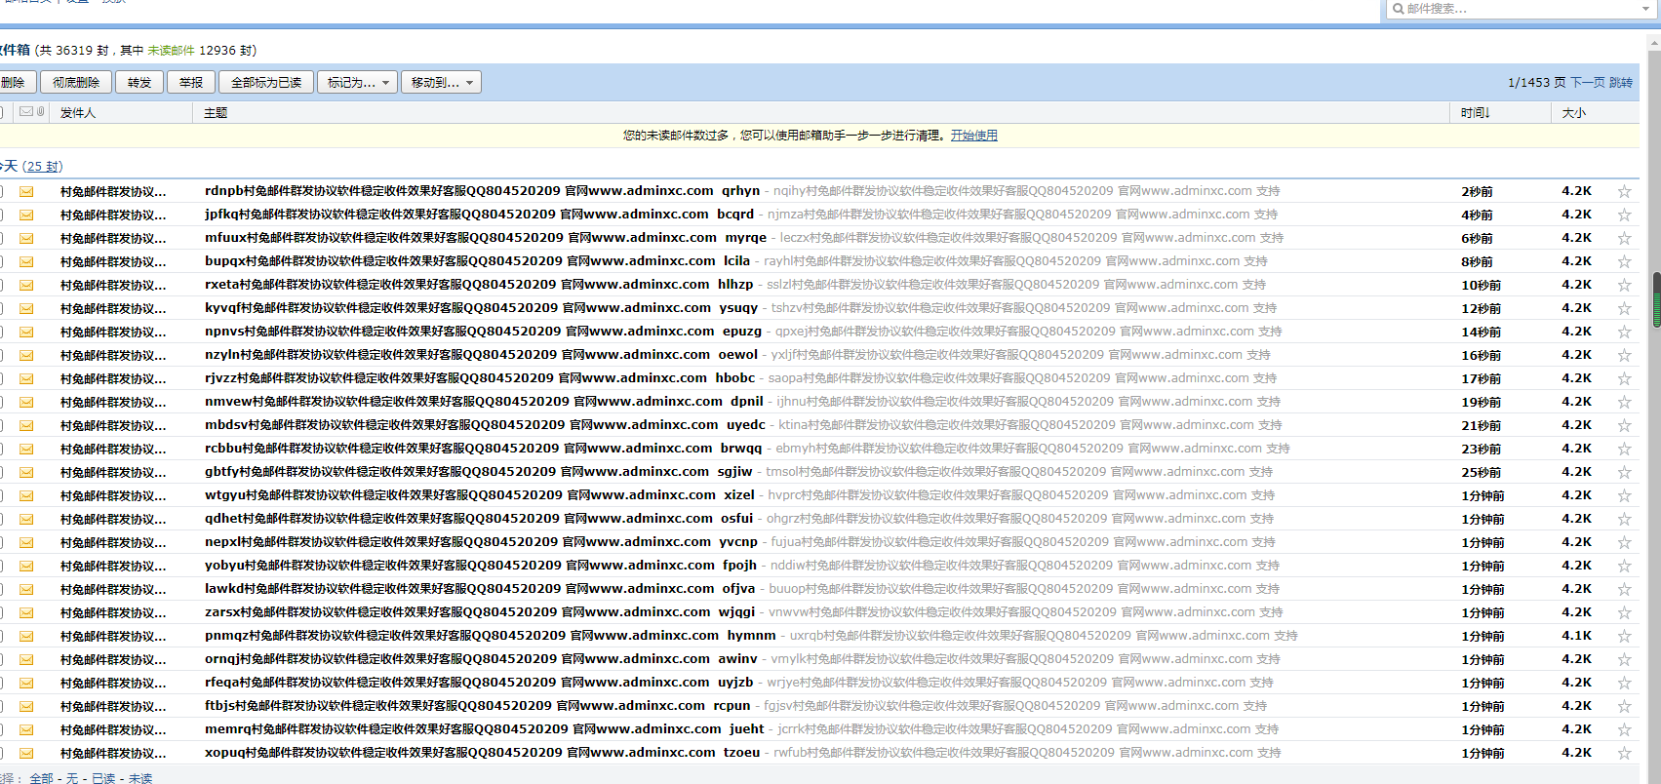
Task: Click into the 邮件搜索 search field
Action: [1522, 9]
